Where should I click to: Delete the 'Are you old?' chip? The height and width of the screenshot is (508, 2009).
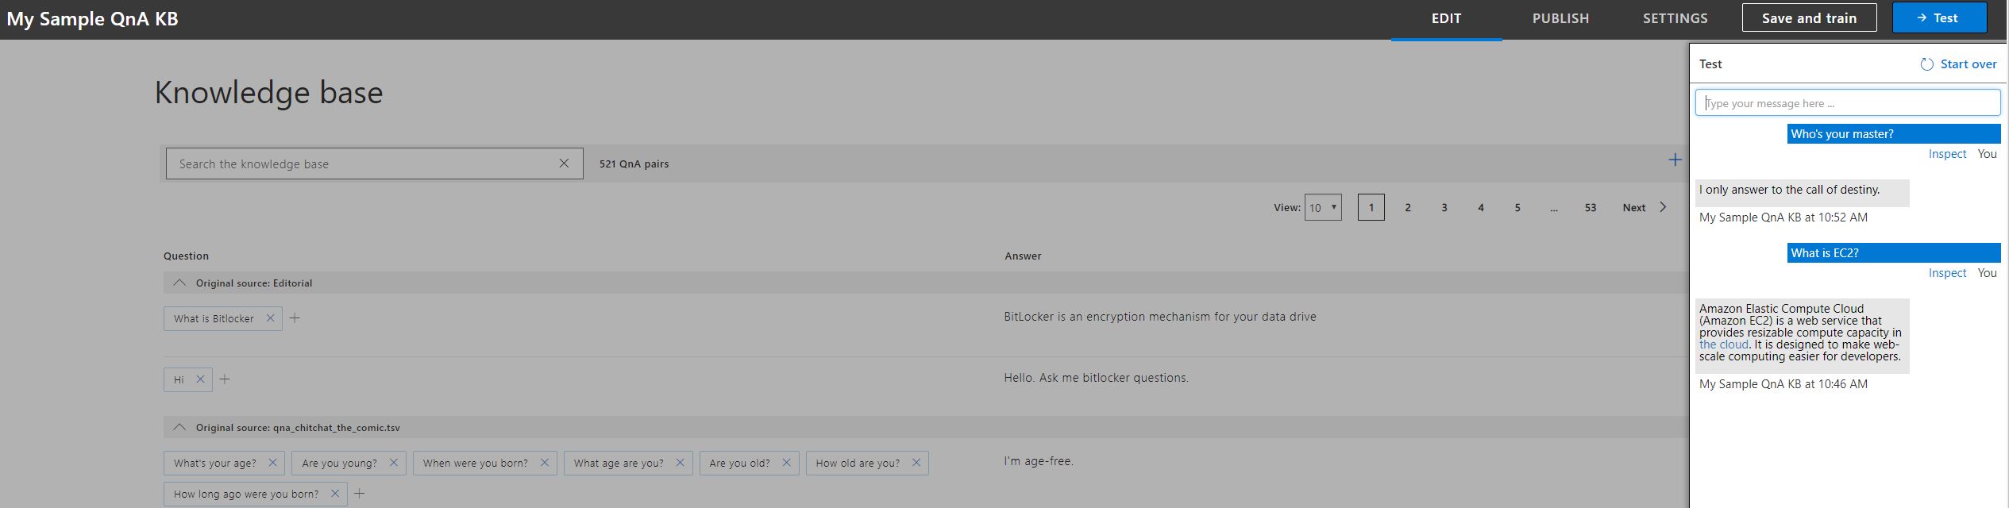tap(786, 463)
